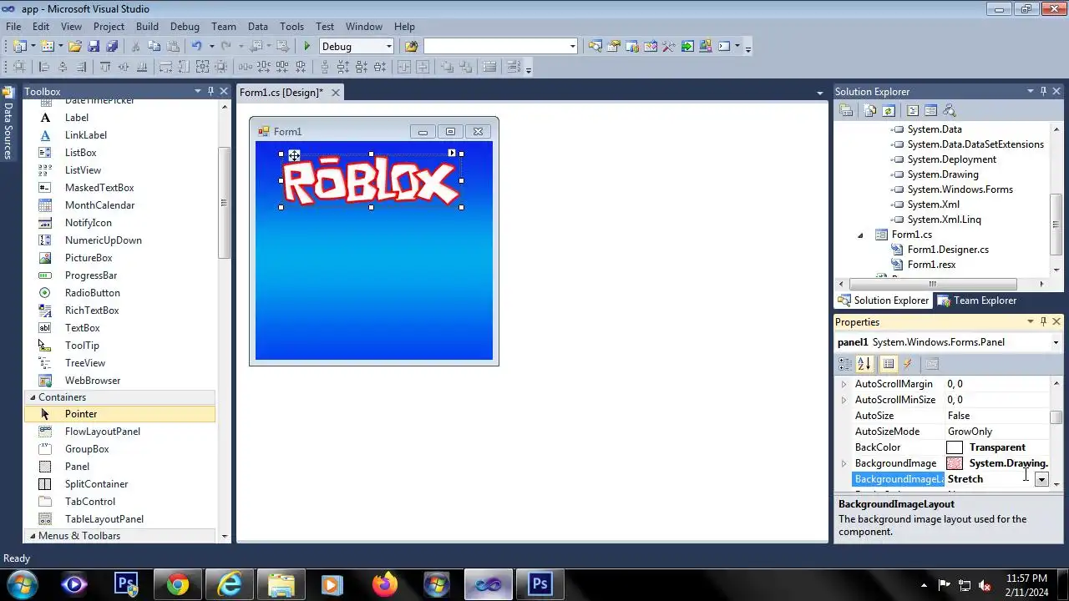Open the Debug menu

pyautogui.click(x=185, y=27)
